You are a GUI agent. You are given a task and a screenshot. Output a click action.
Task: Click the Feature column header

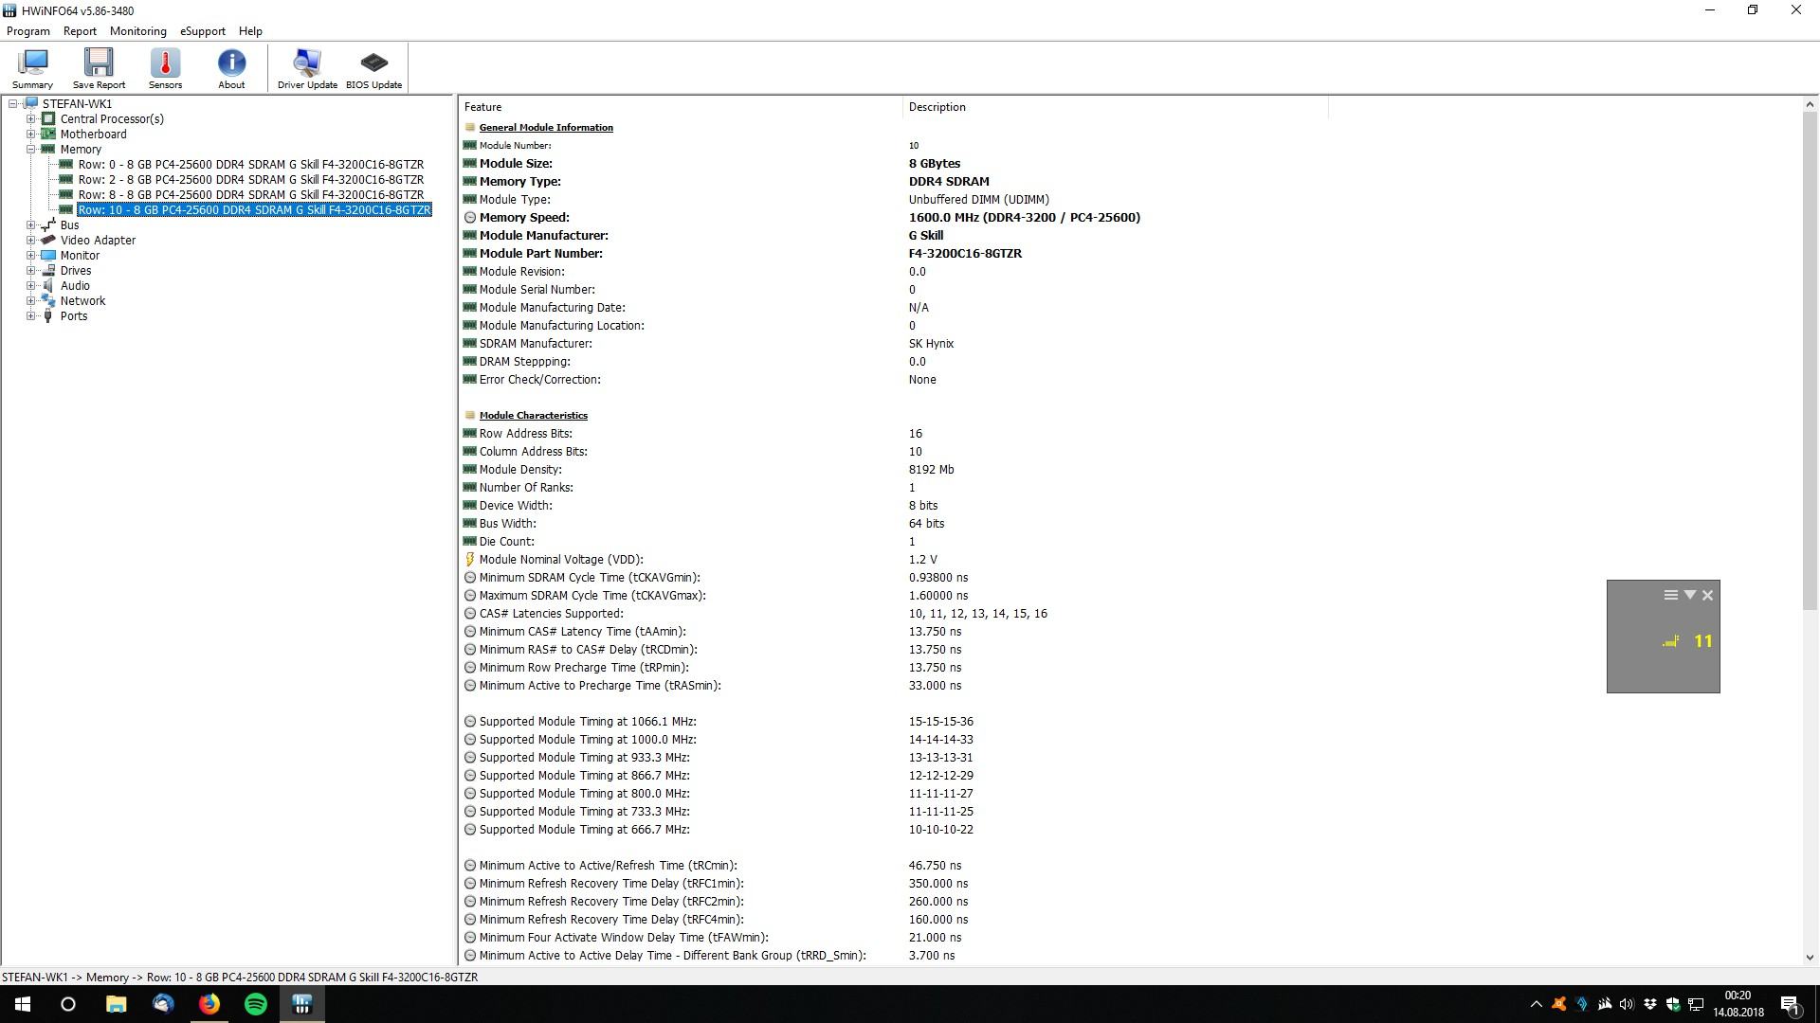pyautogui.click(x=681, y=107)
